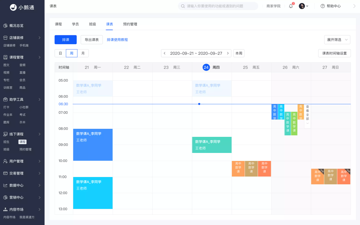Click the blue 排课 button

tap(66, 40)
